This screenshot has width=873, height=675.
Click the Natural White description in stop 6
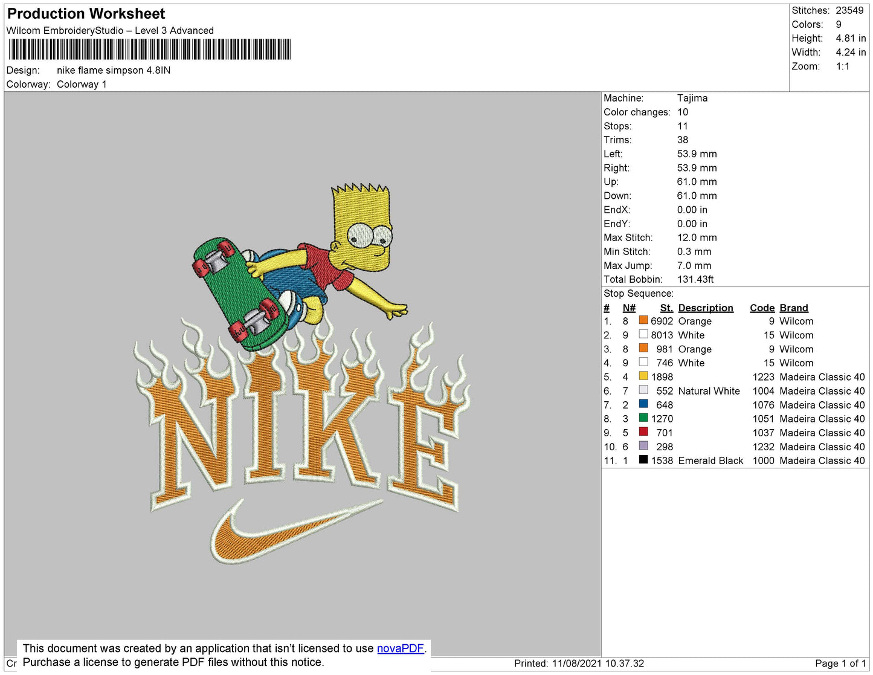(x=709, y=391)
